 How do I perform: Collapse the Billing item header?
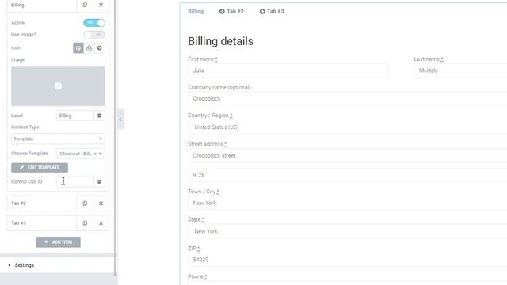point(42,6)
